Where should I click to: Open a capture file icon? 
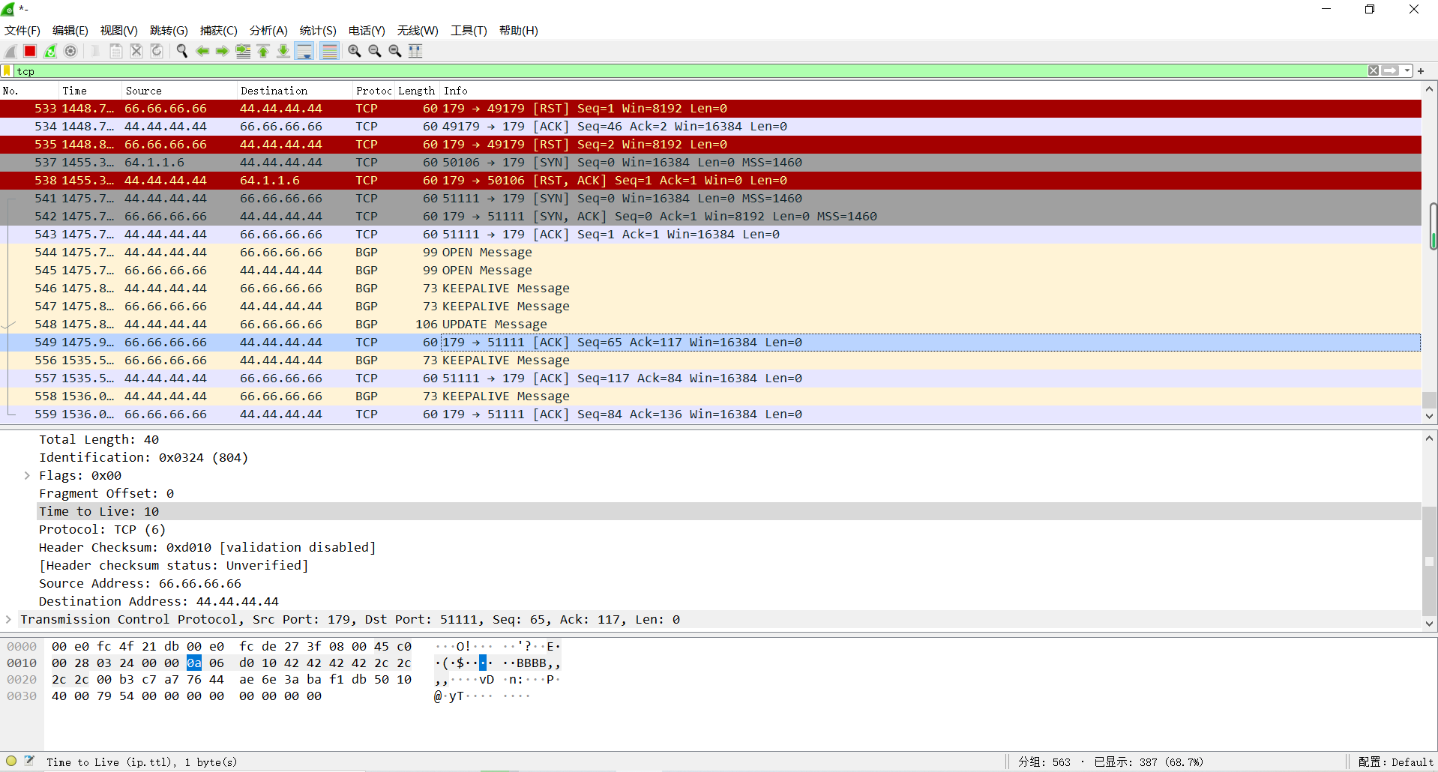click(x=96, y=51)
